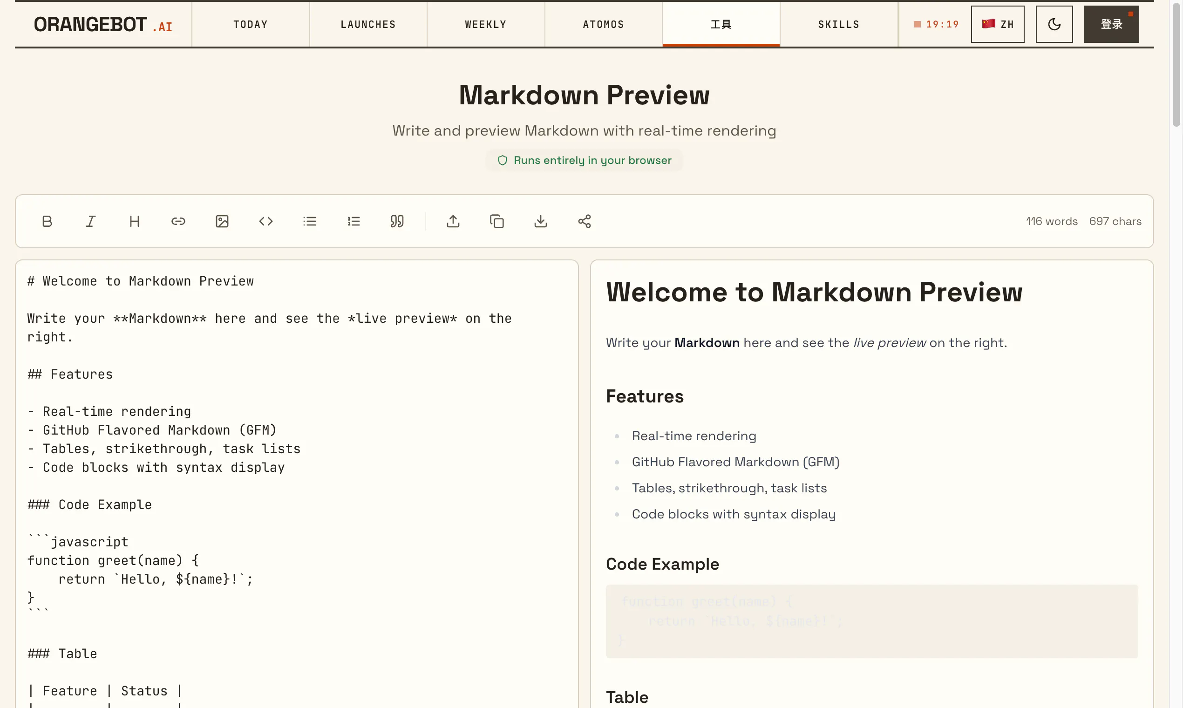The height and width of the screenshot is (708, 1183).
Task: Download the Markdown with the download icon
Action: [540, 221]
